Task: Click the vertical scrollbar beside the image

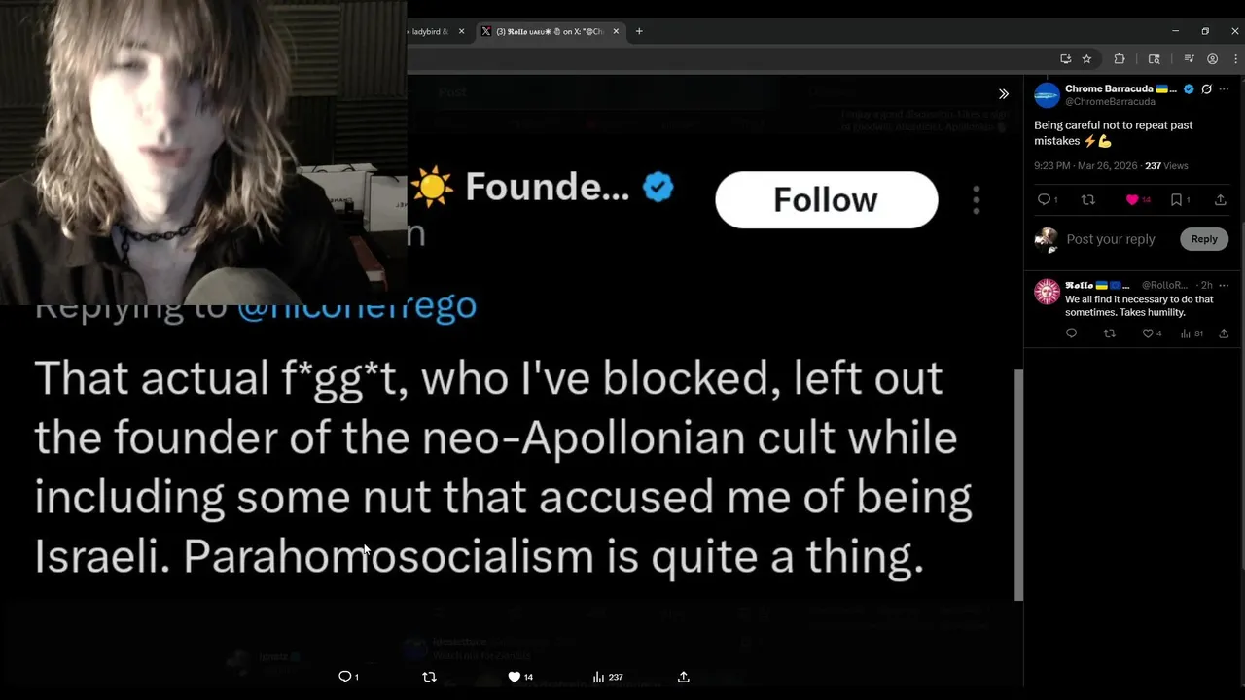Action: 1018,484
